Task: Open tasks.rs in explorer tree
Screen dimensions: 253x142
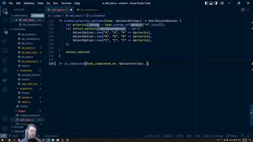Action: pyautogui.click(x=26, y=102)
